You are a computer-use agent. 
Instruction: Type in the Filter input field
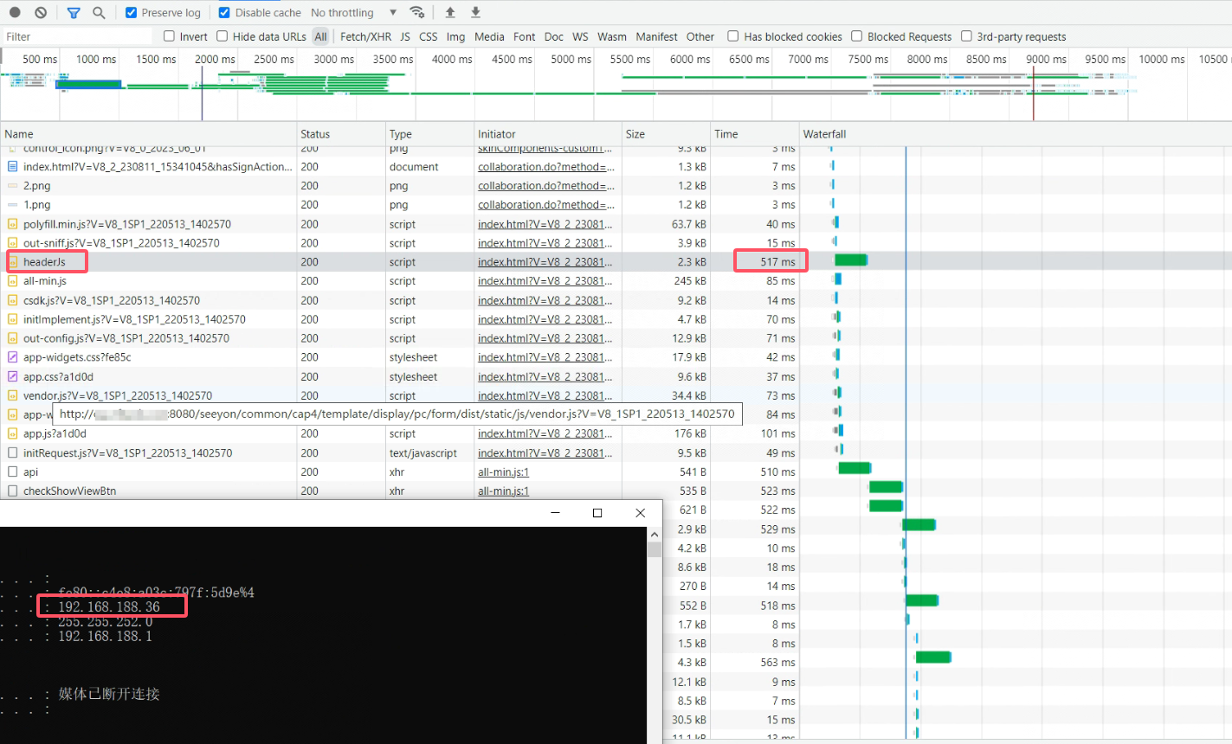[x=76, y=36]
